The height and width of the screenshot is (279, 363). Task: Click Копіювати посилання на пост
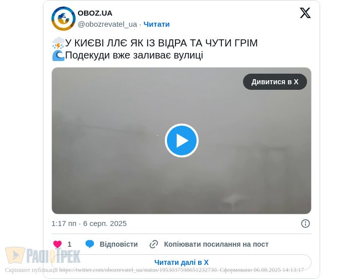pyautogui.click(x=216, y=244)
